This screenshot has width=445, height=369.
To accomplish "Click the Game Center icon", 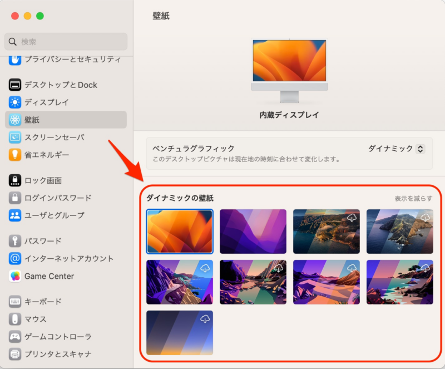I will [15, 276].
